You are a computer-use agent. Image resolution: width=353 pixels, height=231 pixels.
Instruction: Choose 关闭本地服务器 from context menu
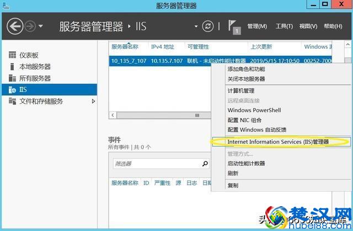tap(246, 79)
